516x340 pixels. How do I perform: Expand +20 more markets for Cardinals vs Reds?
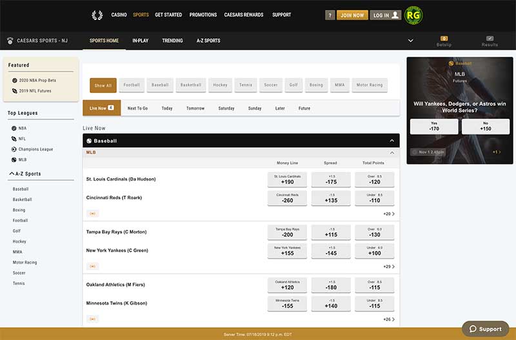pyautogui.click(x=389, y=214)
